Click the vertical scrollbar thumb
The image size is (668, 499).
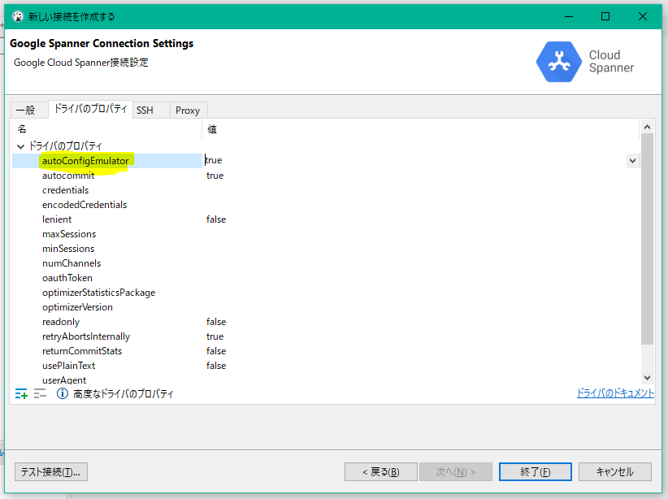[647, 239]
